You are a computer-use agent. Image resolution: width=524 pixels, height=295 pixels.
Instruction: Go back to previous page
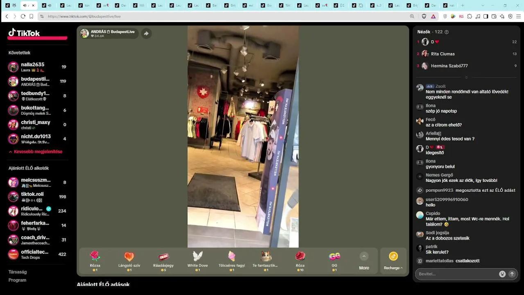(7, 16)
